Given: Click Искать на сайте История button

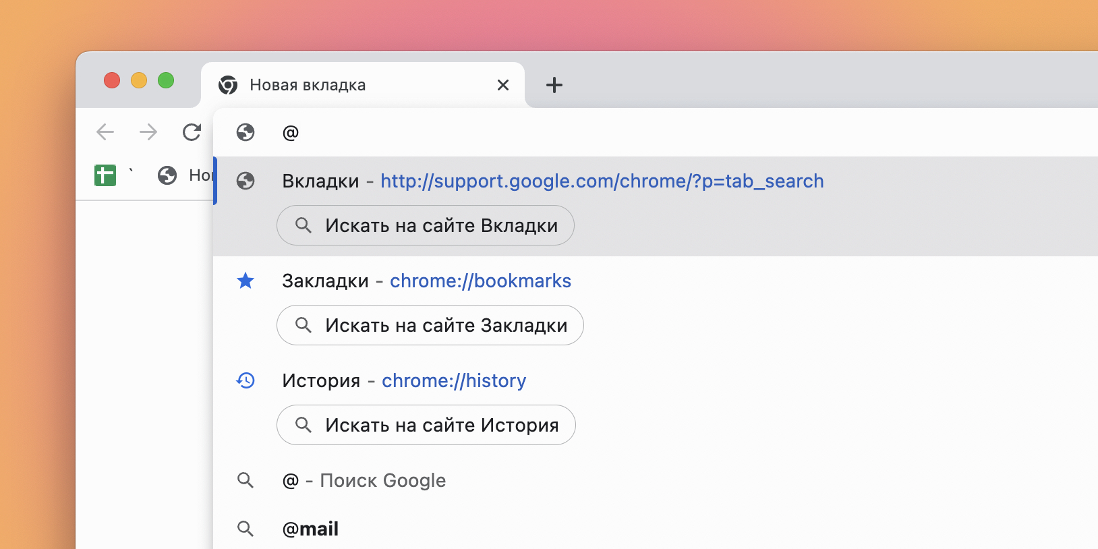Looking at the screenshot, I should pos(426,425).
